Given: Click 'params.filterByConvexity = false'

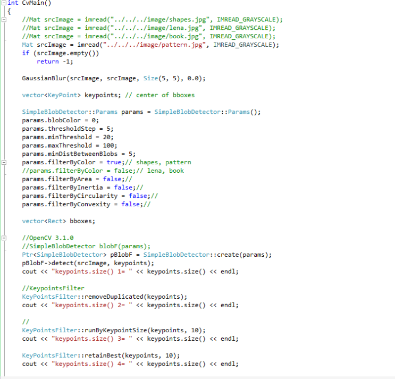Looking at the screenshot, I should click(x=81, y=204).
